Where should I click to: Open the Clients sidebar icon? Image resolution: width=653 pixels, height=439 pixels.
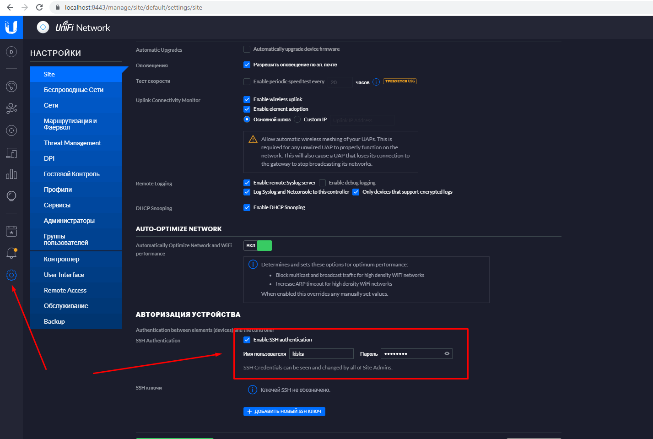coord(11,153)
